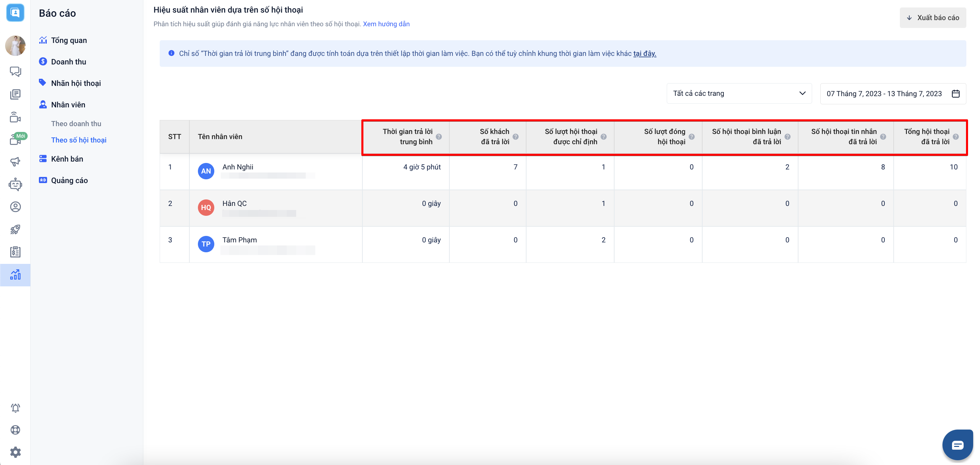Image resolution: width=980 pixels, height=465 pixels.
Task: Click the Xuất báo cáo button
Action: [x=933, y=18]
